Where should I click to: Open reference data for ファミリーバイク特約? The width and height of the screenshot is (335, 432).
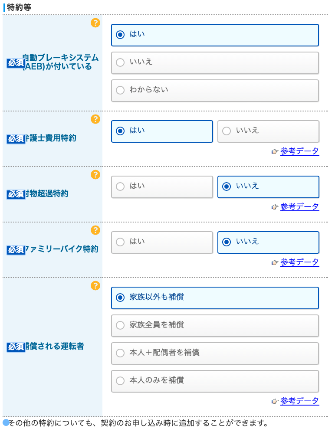(299, 262)
